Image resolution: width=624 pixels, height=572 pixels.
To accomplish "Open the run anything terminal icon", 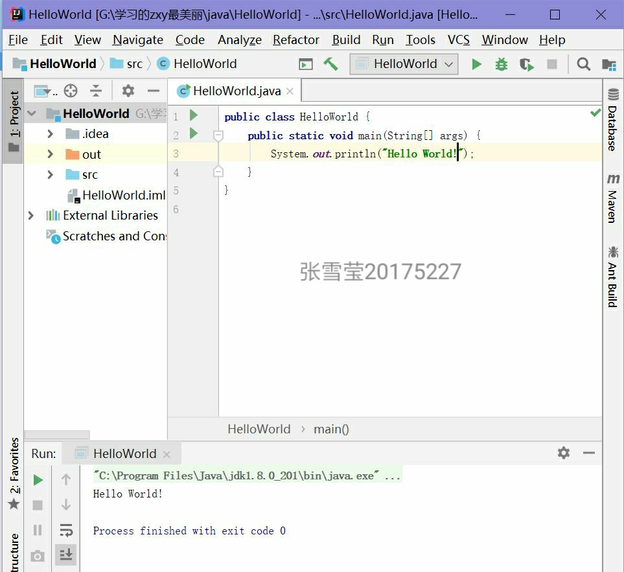I will 306,64.
